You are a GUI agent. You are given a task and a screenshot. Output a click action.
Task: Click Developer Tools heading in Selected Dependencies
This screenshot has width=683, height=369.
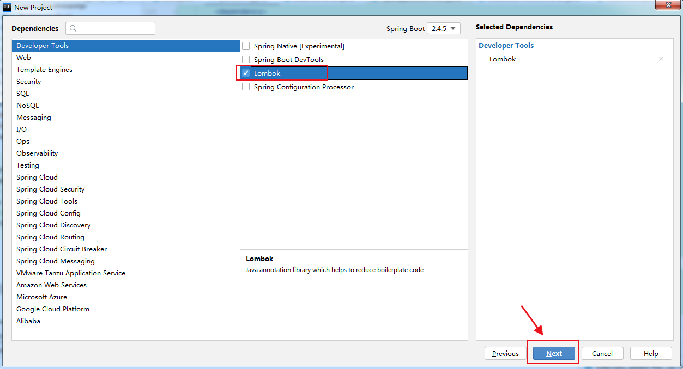coord(506,45)
